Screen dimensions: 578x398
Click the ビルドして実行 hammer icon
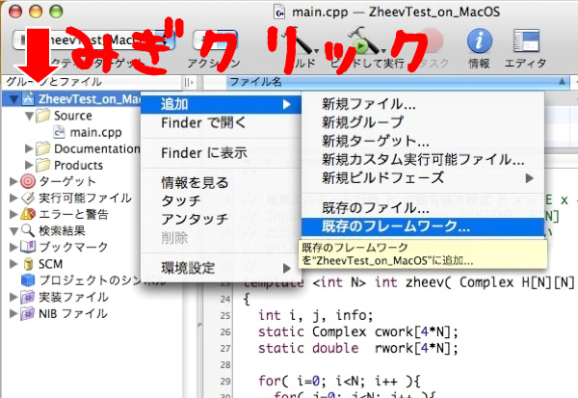point(364,40)
